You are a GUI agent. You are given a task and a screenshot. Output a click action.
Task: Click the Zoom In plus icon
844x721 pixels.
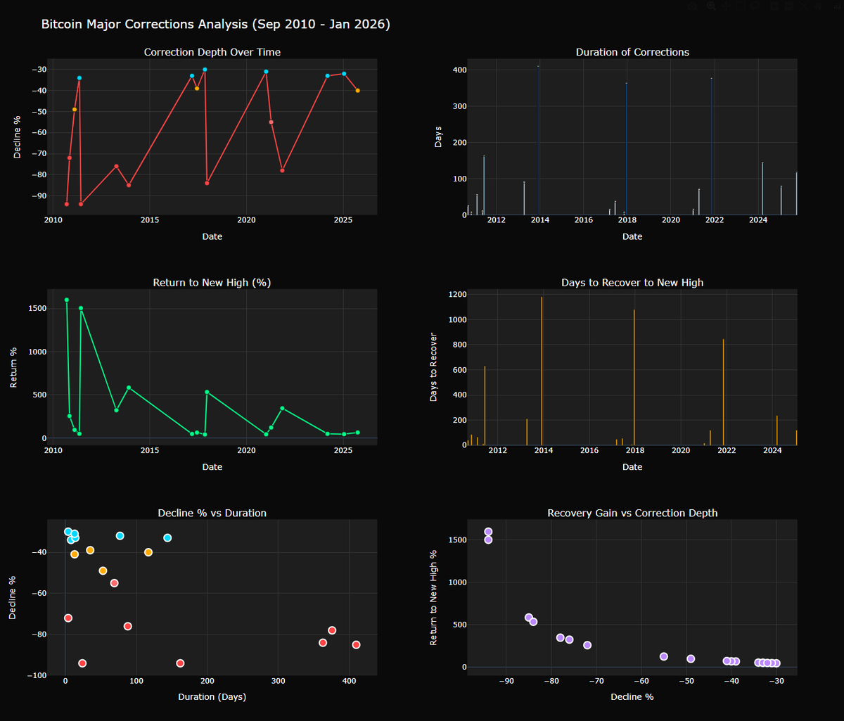point(774,6)
